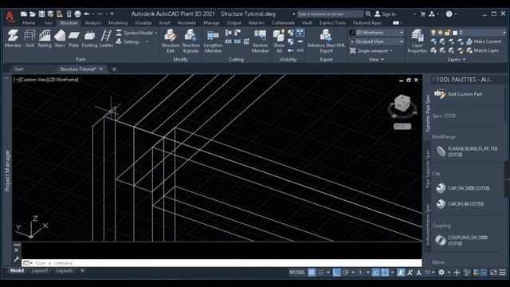Toggle ortho mode in status bar

click(x=336, y=273)
